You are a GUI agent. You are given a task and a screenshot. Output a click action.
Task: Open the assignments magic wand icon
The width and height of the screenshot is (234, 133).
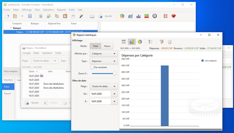pyautogui.click(x=81, y=16)
